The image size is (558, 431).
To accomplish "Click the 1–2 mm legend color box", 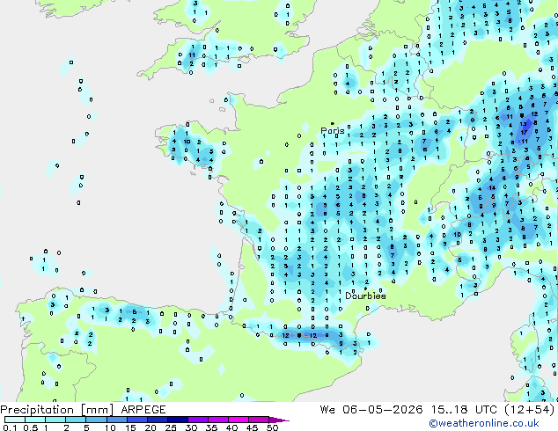I will 55,420.
